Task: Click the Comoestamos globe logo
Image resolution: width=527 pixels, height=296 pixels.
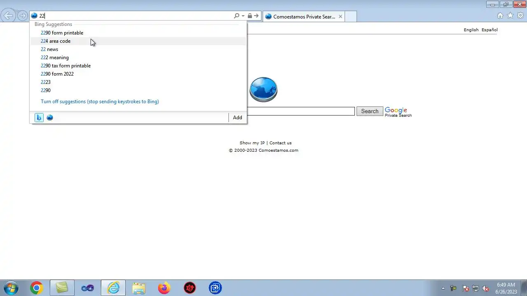Action: click(263, 89)
